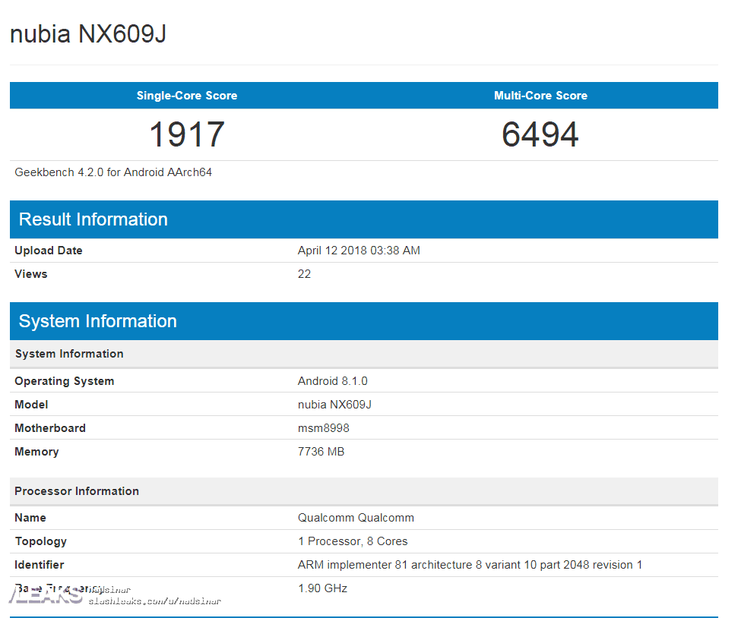Select the views count '22'
This screenshot has height=618, width=738.
(x=304, y=274)
